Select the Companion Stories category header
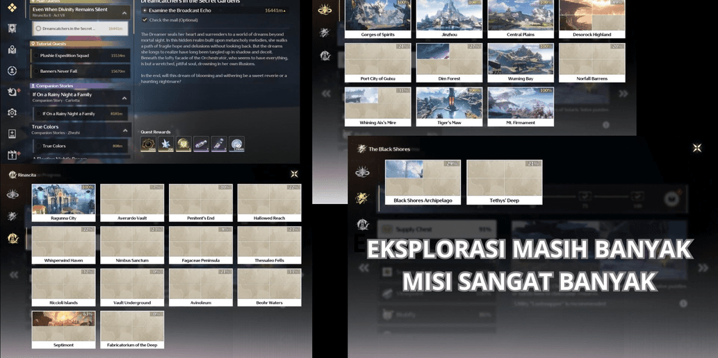This screenshot has width=718, height=358. pyautogui.click(x=80, y=85)
